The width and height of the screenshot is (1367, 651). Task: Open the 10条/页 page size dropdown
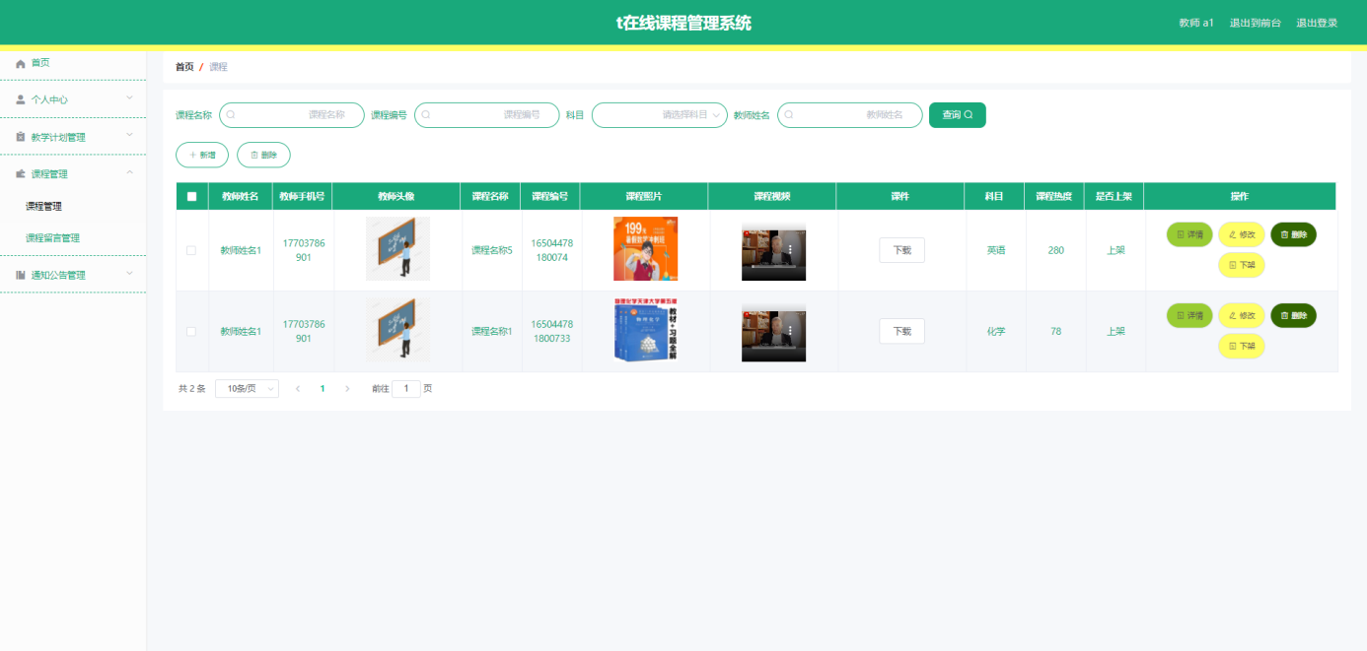pyautogui.click(x=247, y=388)
